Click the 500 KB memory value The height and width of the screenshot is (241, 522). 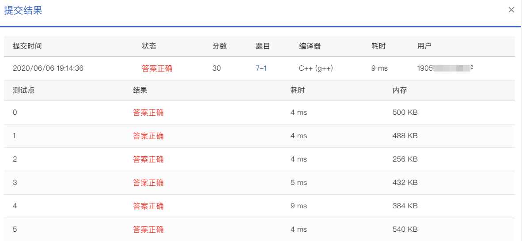tap(405, 113)
